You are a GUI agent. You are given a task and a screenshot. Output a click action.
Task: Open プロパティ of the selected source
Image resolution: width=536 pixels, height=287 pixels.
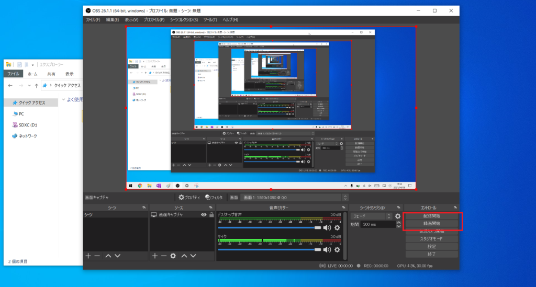(x=189, y=197)
